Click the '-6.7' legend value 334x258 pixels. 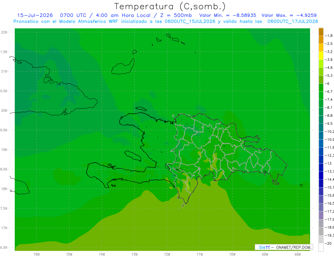pyautogui.click(x=329, y=92)
